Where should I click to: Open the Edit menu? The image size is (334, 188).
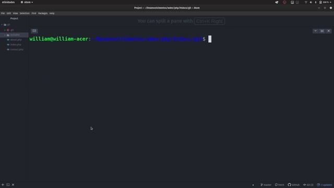[x=9, y=13]
